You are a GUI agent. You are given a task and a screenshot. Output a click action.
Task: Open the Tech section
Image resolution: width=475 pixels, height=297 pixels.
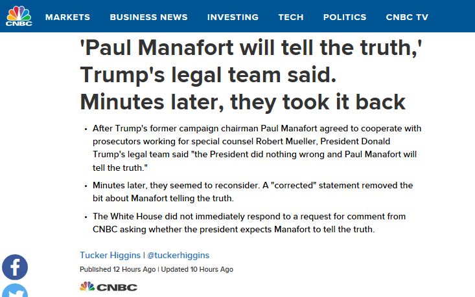[291, 17]
